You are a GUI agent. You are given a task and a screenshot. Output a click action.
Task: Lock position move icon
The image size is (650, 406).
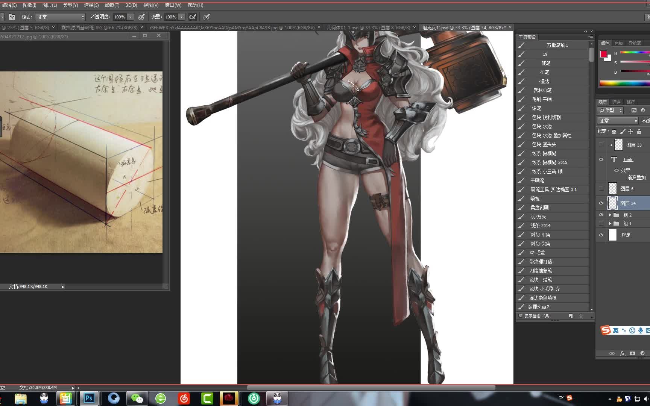630,132
